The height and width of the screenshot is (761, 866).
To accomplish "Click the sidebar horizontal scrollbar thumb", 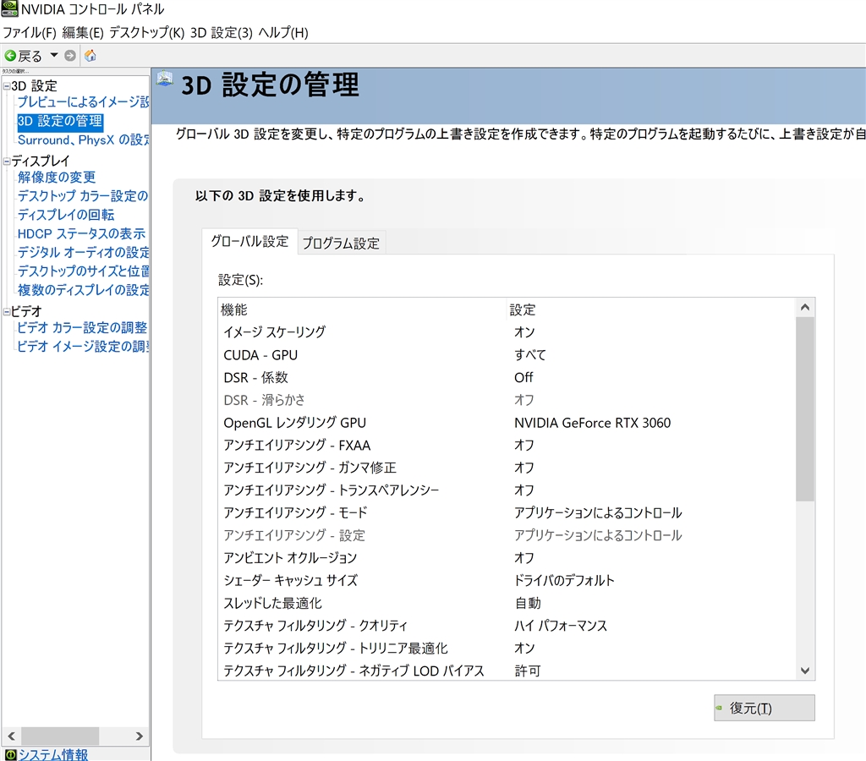I will click(x=60, y=736).
